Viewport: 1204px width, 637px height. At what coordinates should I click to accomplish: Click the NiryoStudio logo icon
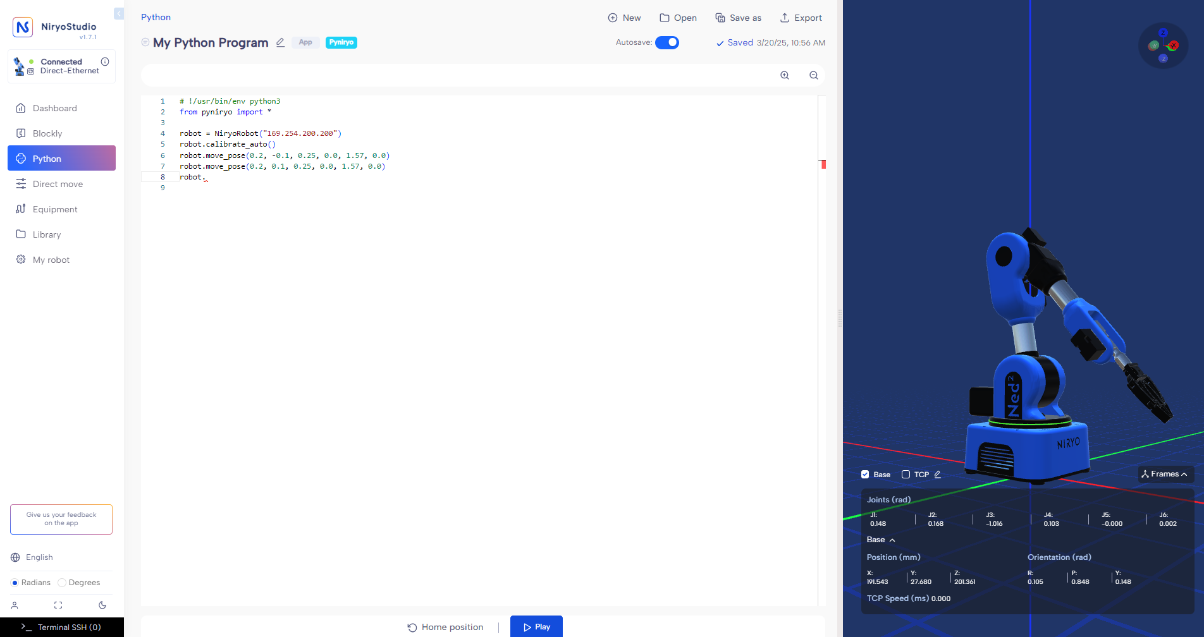click(23, 27)
